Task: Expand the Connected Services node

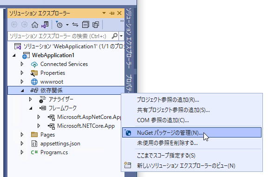Action: click(22, 64)
